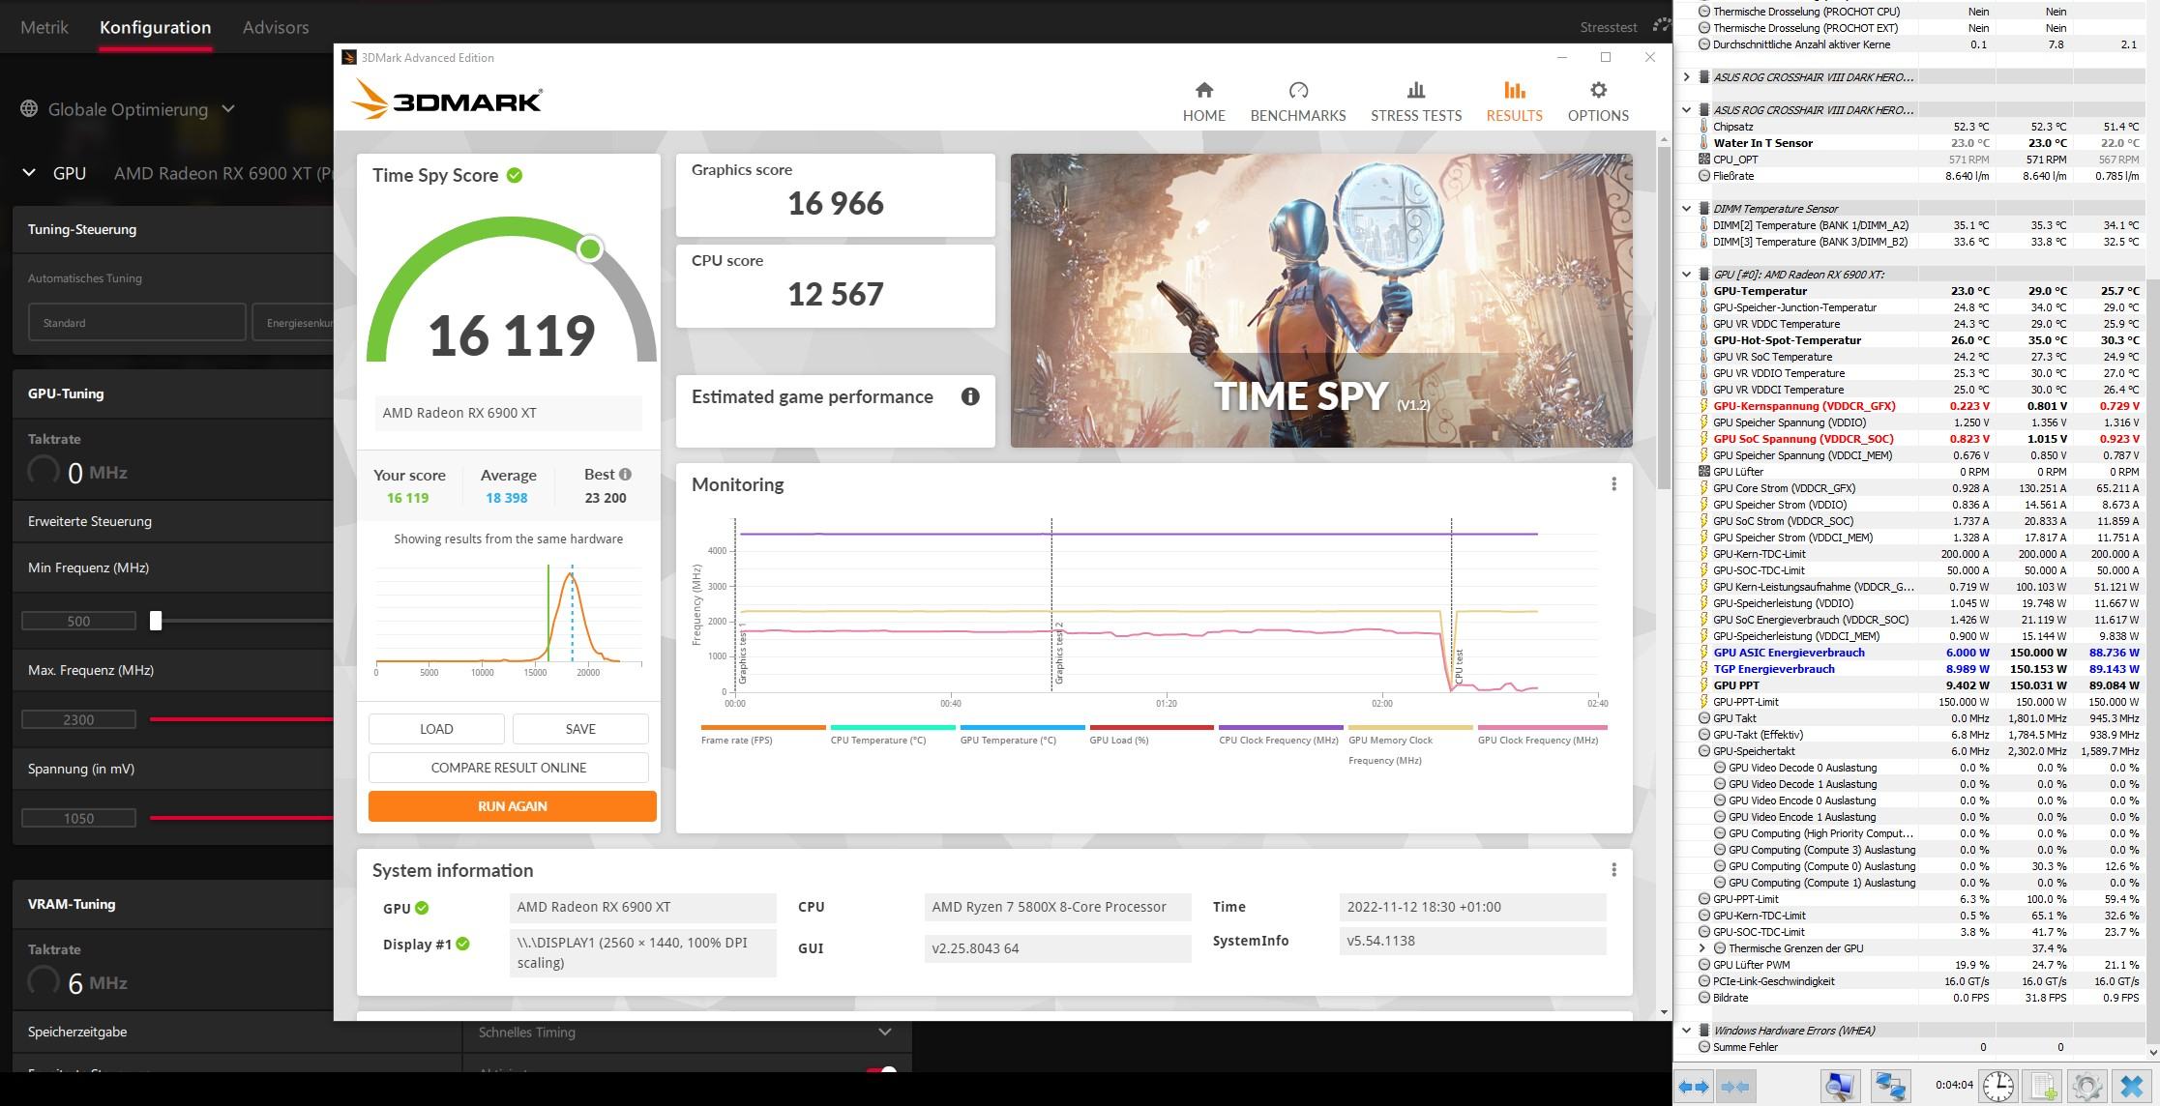Toggle GPU Memory Clock Frequency legend
The width and height of the screenshot is (2160, 1106).
point(1410,744)
